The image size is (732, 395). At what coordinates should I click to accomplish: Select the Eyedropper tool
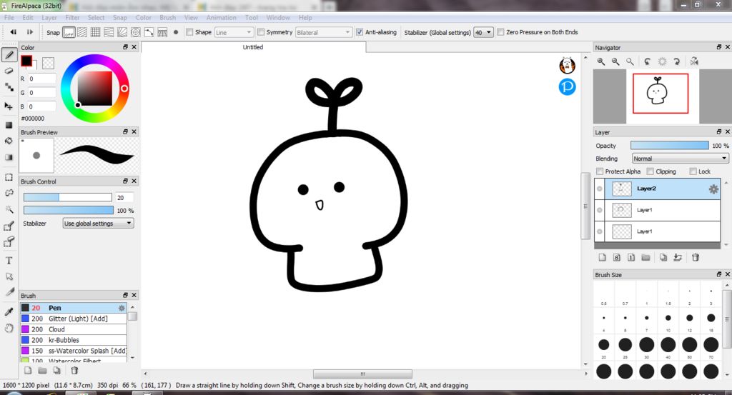(x=9, y=311)
